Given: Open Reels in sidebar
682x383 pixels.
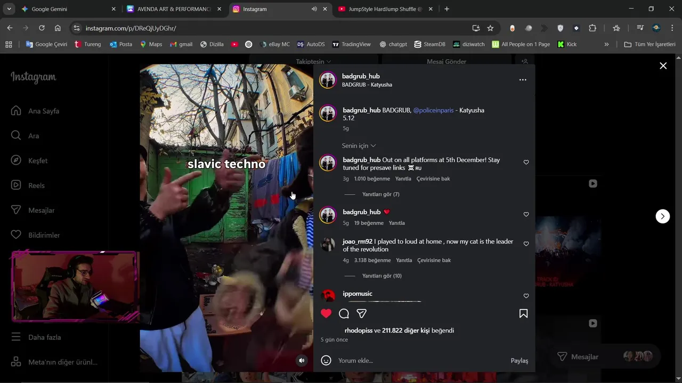Looking at the screenshot, I should point(28,186).
